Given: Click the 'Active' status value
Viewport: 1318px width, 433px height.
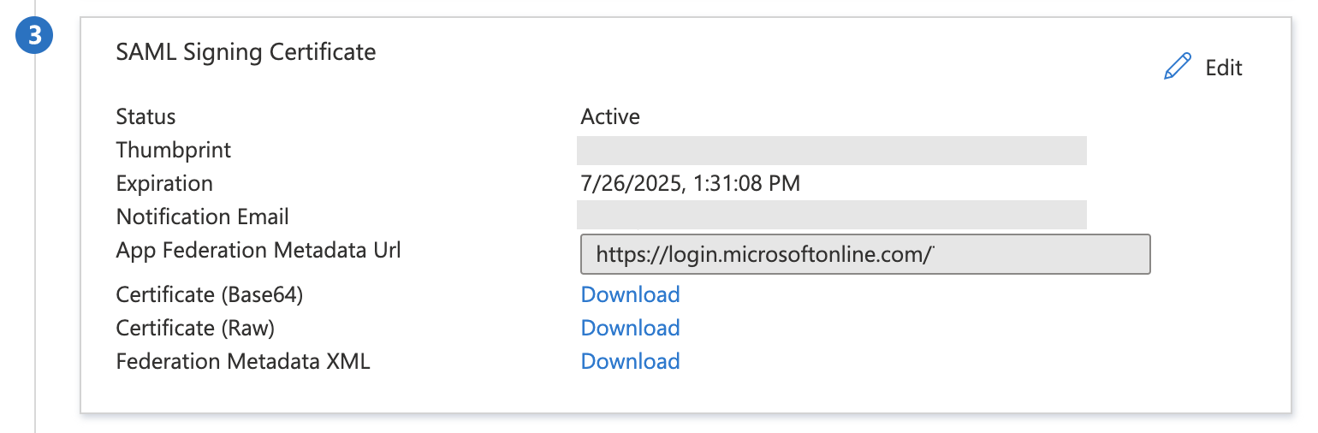Looking at the screenshot, I should pyautogui.click(x=610, y=116).
